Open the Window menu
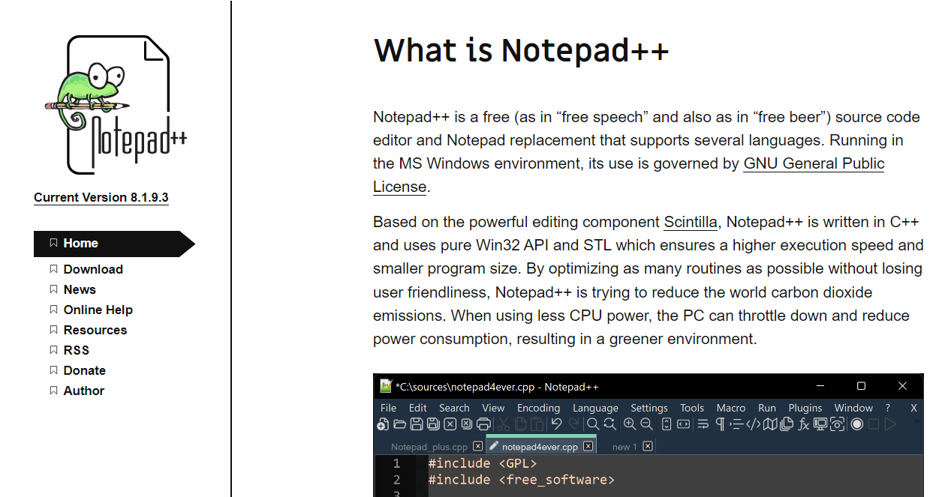Viewport: 942px width, 497px height. tap(853, 408)
